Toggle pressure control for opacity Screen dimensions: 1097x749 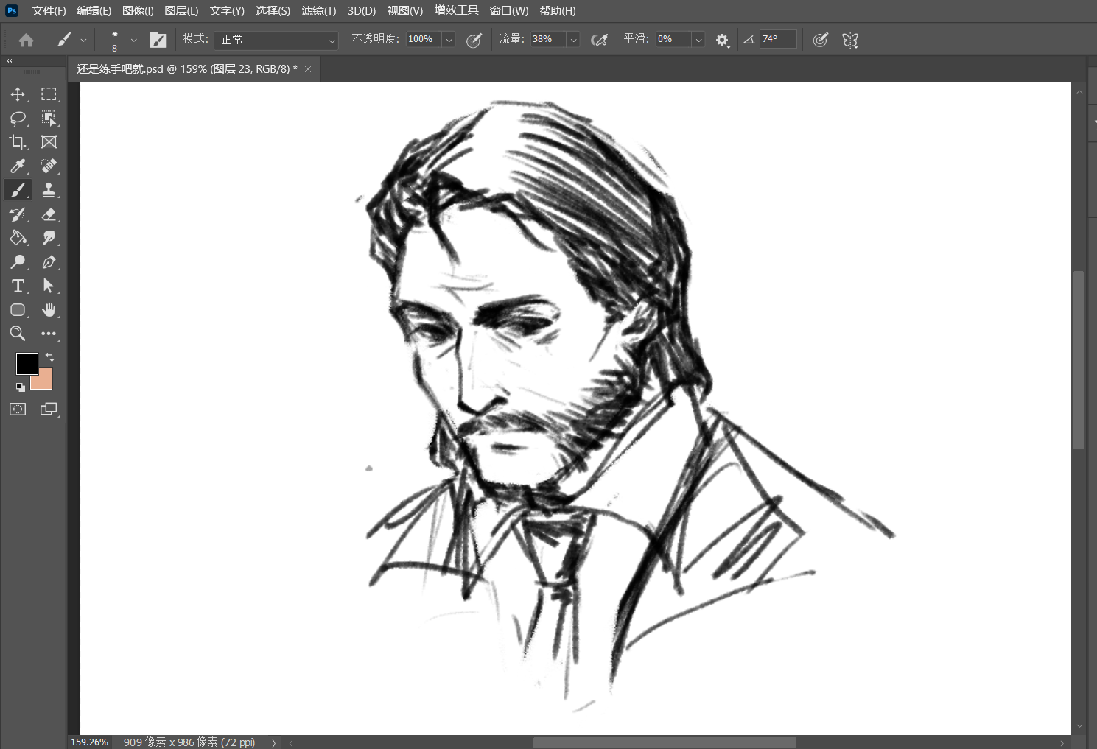tap(474, 41)
